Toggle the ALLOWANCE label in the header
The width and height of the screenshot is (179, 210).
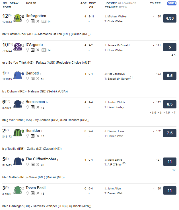[x=127, y=3]
